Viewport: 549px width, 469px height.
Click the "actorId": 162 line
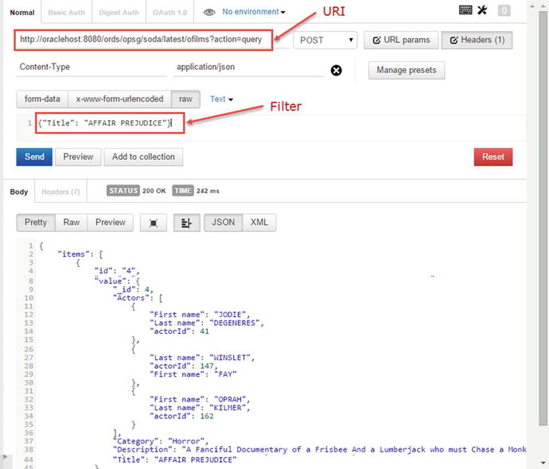[181, 417]
